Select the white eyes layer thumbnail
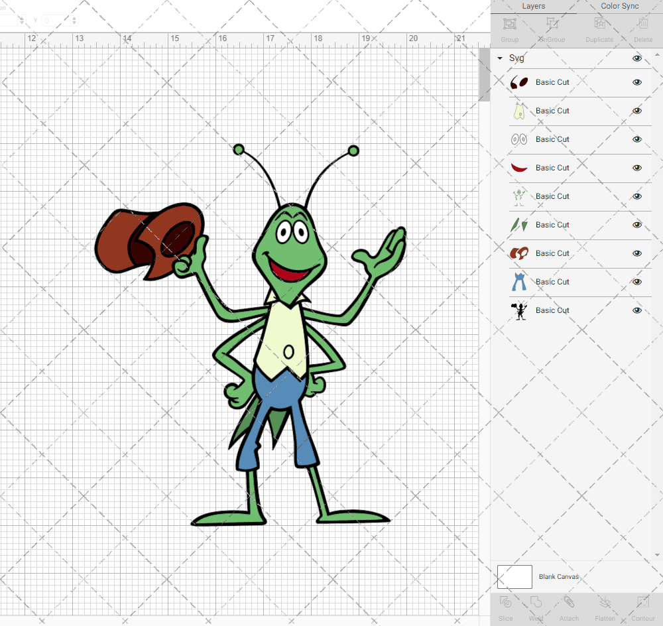663x626 pixels. (x=519, y=139)
